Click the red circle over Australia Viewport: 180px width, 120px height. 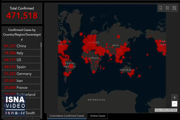pyautogui.click(x=131, y=73)
